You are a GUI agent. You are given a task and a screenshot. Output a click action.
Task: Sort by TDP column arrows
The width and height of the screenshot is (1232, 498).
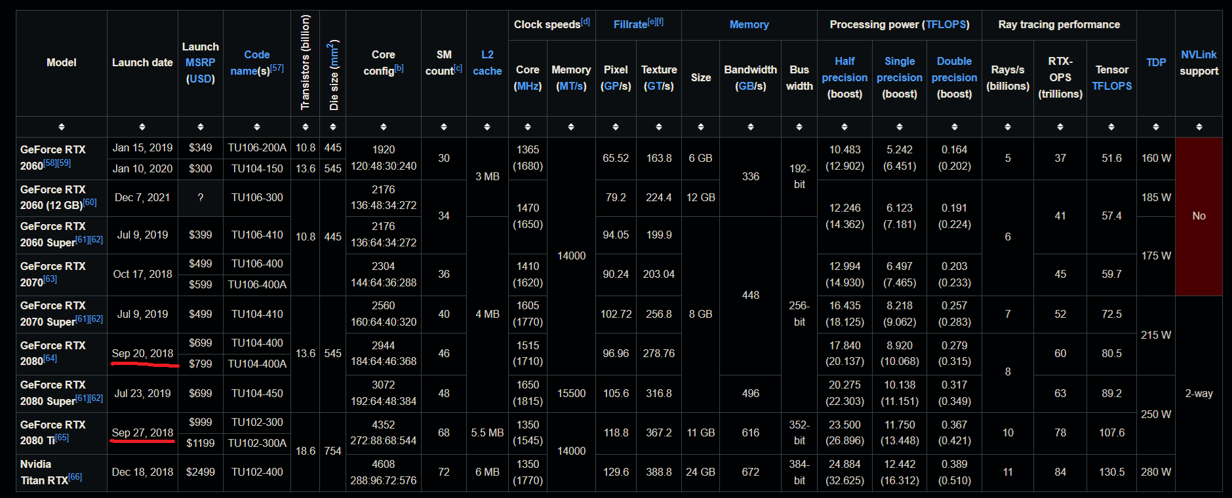click(x=1156, y=126)
